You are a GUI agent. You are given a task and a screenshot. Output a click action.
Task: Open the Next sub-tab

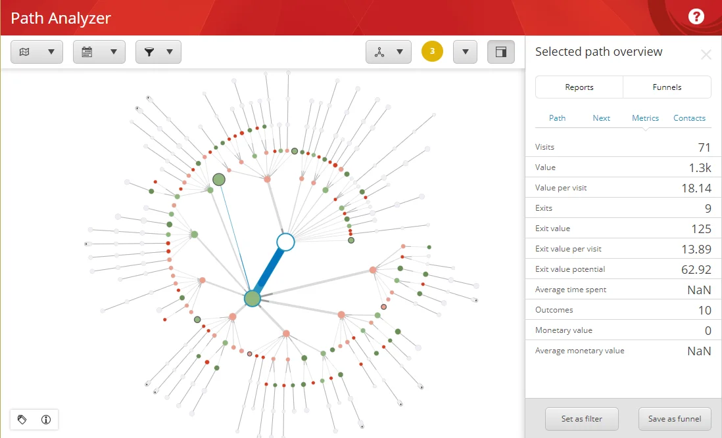coord(601,118)
